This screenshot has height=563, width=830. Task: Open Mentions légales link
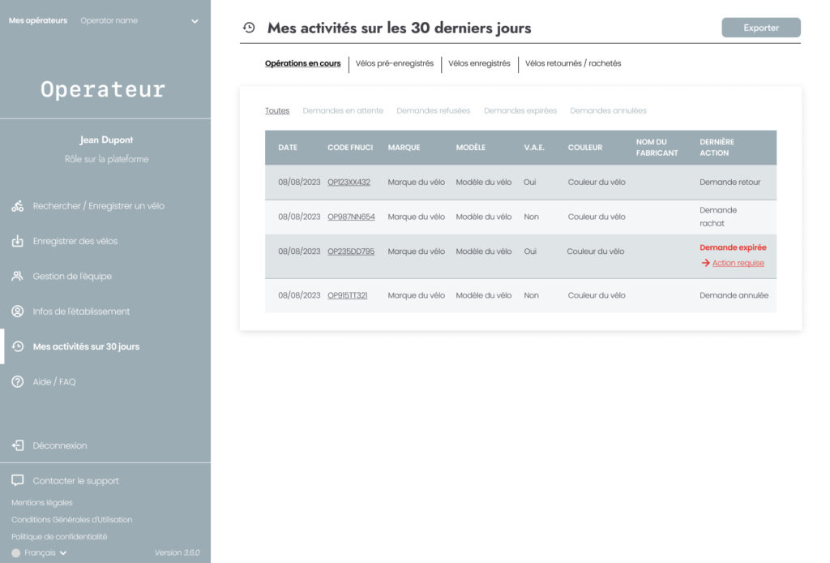tap(42, 503)
